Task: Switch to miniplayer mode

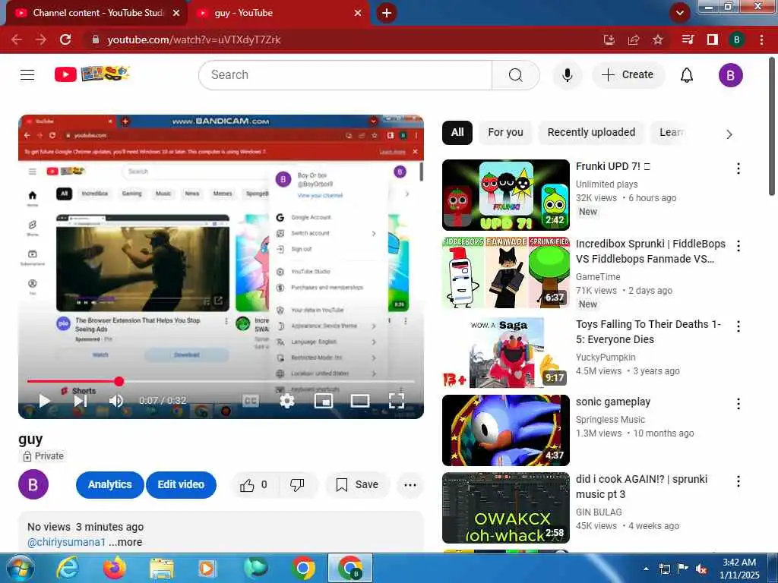Action: point(324,401)
